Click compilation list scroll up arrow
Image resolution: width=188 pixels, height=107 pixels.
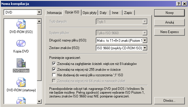[39, 21]
